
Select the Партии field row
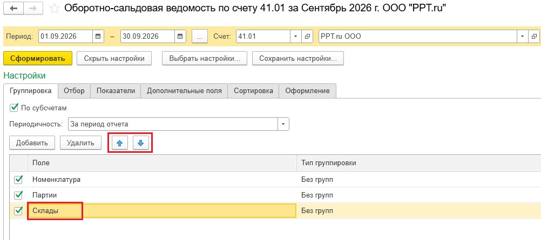click(x=162, y=195)
